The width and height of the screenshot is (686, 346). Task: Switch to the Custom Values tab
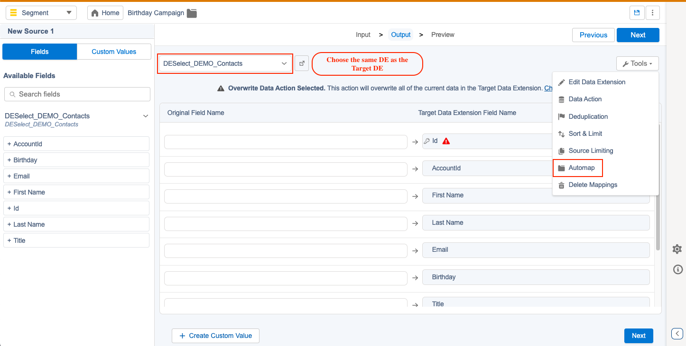click(x=114, y=52)
